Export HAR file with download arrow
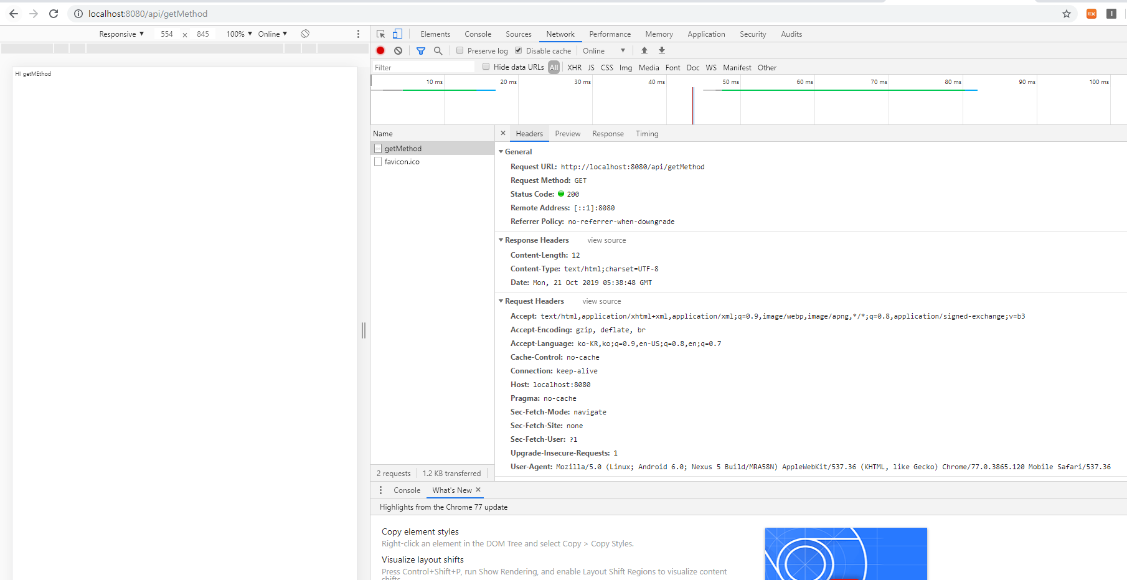 (662, 51)
